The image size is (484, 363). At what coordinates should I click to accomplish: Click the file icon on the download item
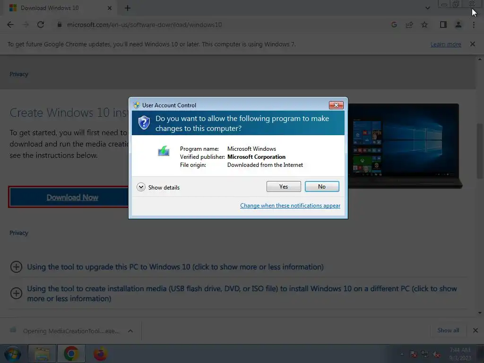[13, 330]
